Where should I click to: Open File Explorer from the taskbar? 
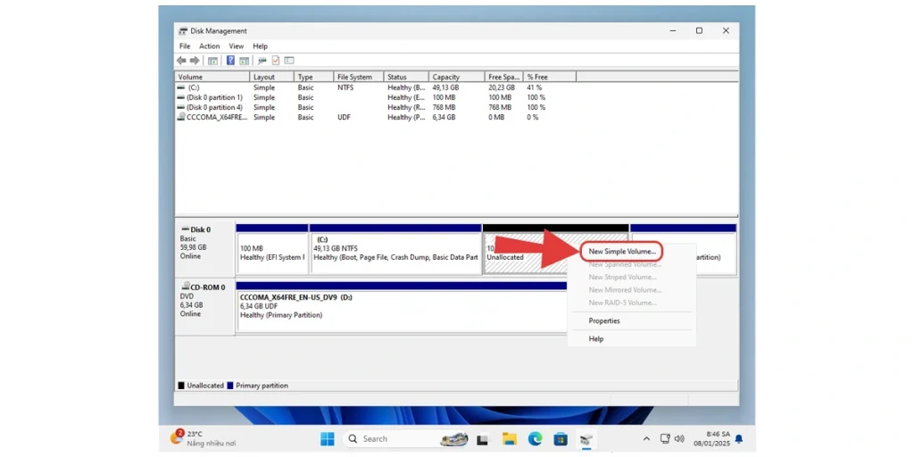(x=509, y=438)
